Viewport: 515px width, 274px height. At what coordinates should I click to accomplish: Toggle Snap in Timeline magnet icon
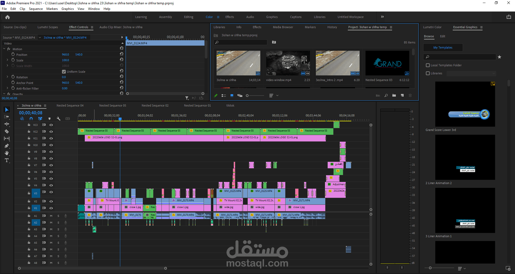coord(31,119)
